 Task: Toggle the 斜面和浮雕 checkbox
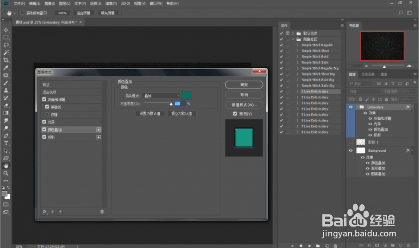pyautogui.click(x=44, y=99)
